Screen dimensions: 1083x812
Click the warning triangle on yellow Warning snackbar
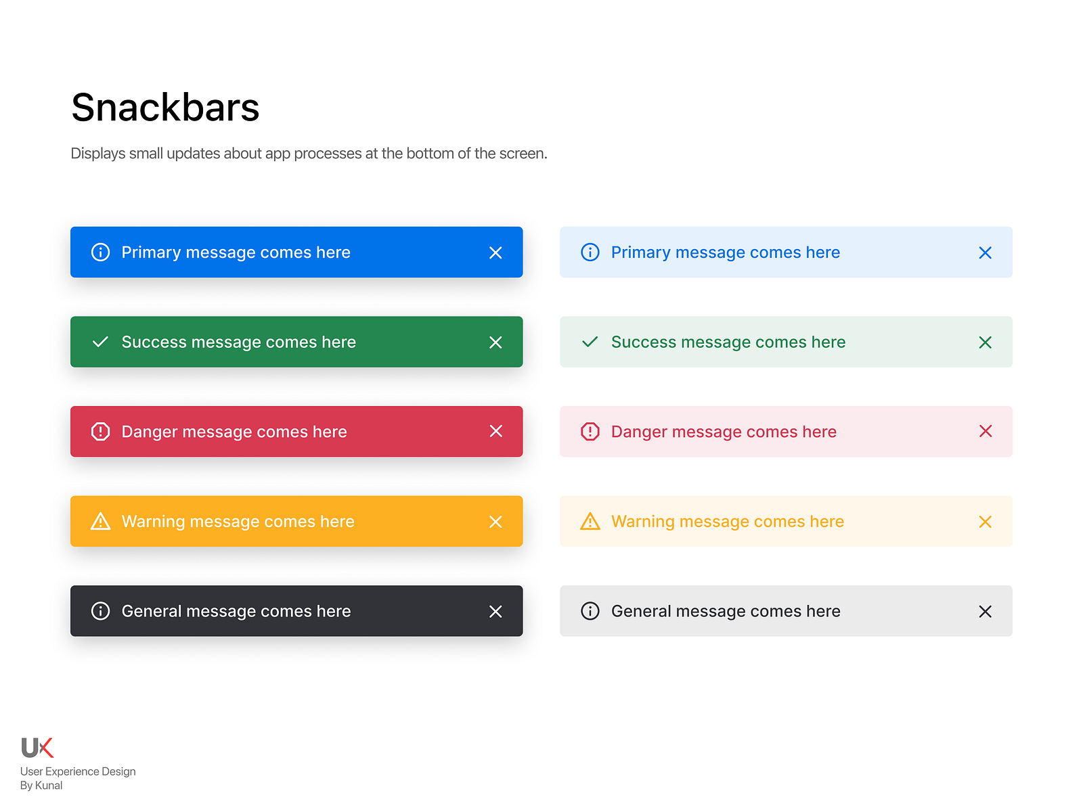point(100,521)
